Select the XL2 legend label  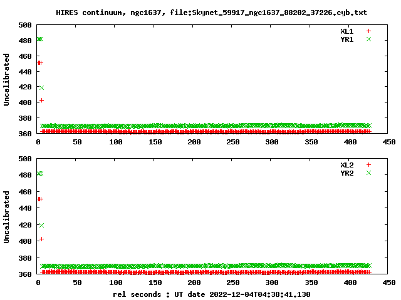tap(346, 165)
